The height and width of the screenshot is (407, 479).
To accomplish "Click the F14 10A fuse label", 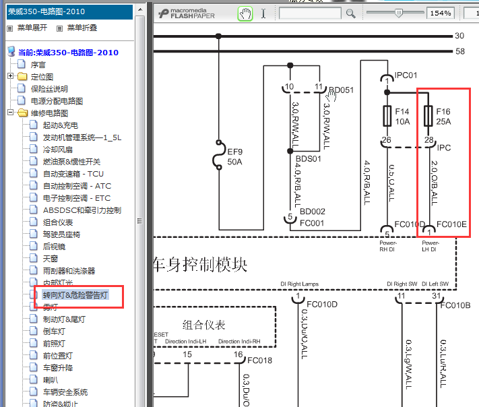I will tap(402, 117).
